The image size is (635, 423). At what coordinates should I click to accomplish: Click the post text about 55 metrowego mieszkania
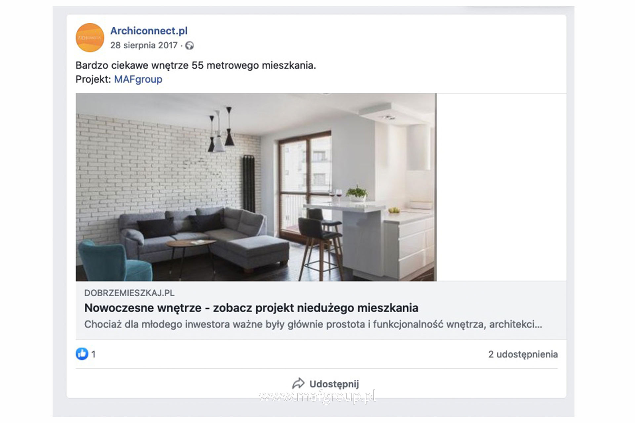pos(196,65)
